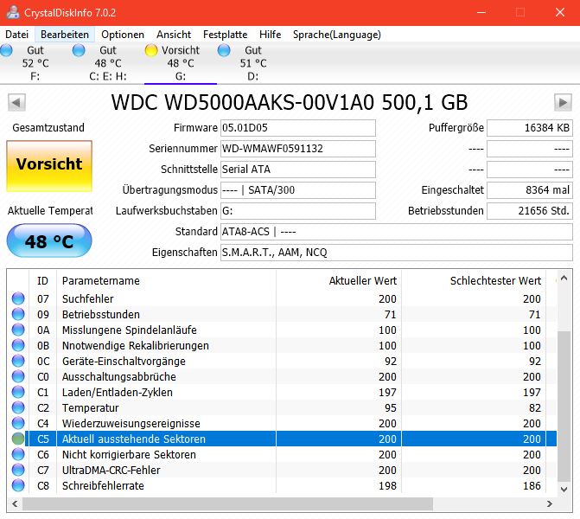Open the Sprache(Language) menu
This screenshot has width=580, height=519.
click(x=336, y=35)
